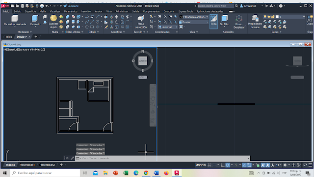Click the Sin filtro selection icon

pyautogui.click(x=225, y=19)
